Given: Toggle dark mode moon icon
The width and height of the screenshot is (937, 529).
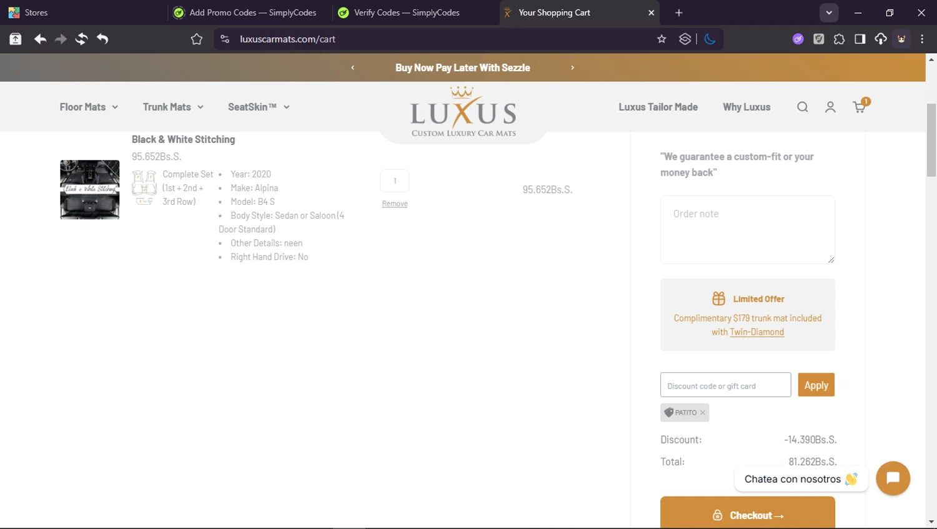Looking at the screenshot, I should coord(710,39).
